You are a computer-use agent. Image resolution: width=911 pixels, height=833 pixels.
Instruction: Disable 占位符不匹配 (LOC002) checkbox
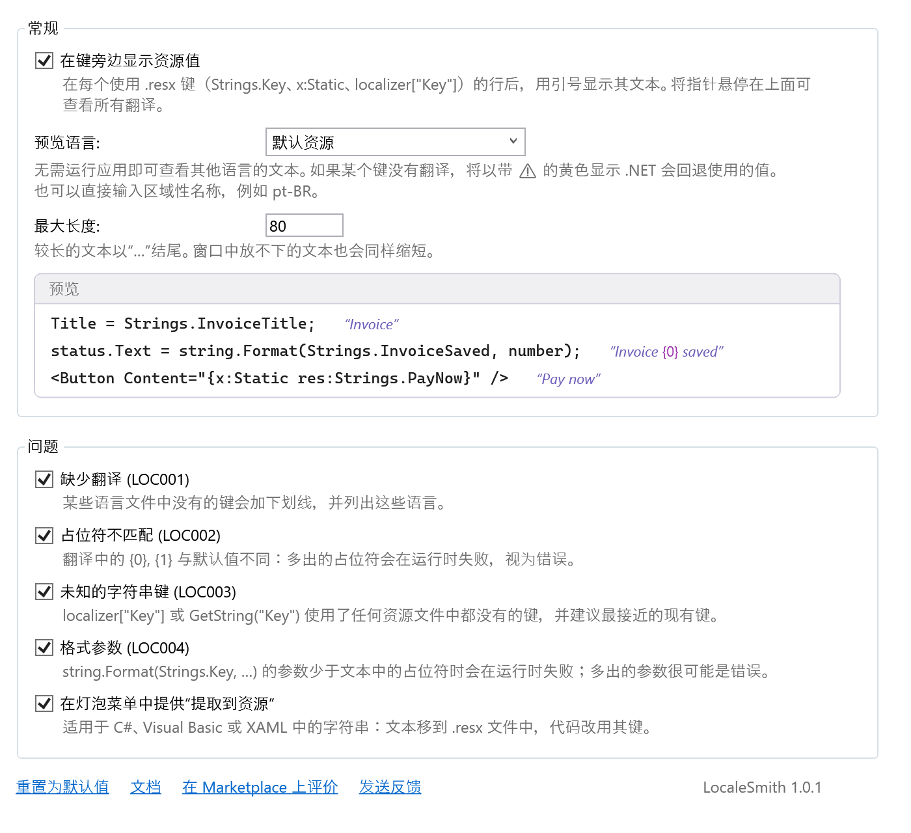[x=44, y=536]
